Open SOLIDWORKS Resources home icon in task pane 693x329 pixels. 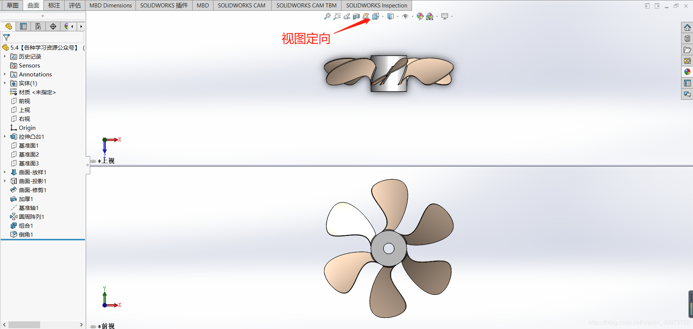point(687,27)
